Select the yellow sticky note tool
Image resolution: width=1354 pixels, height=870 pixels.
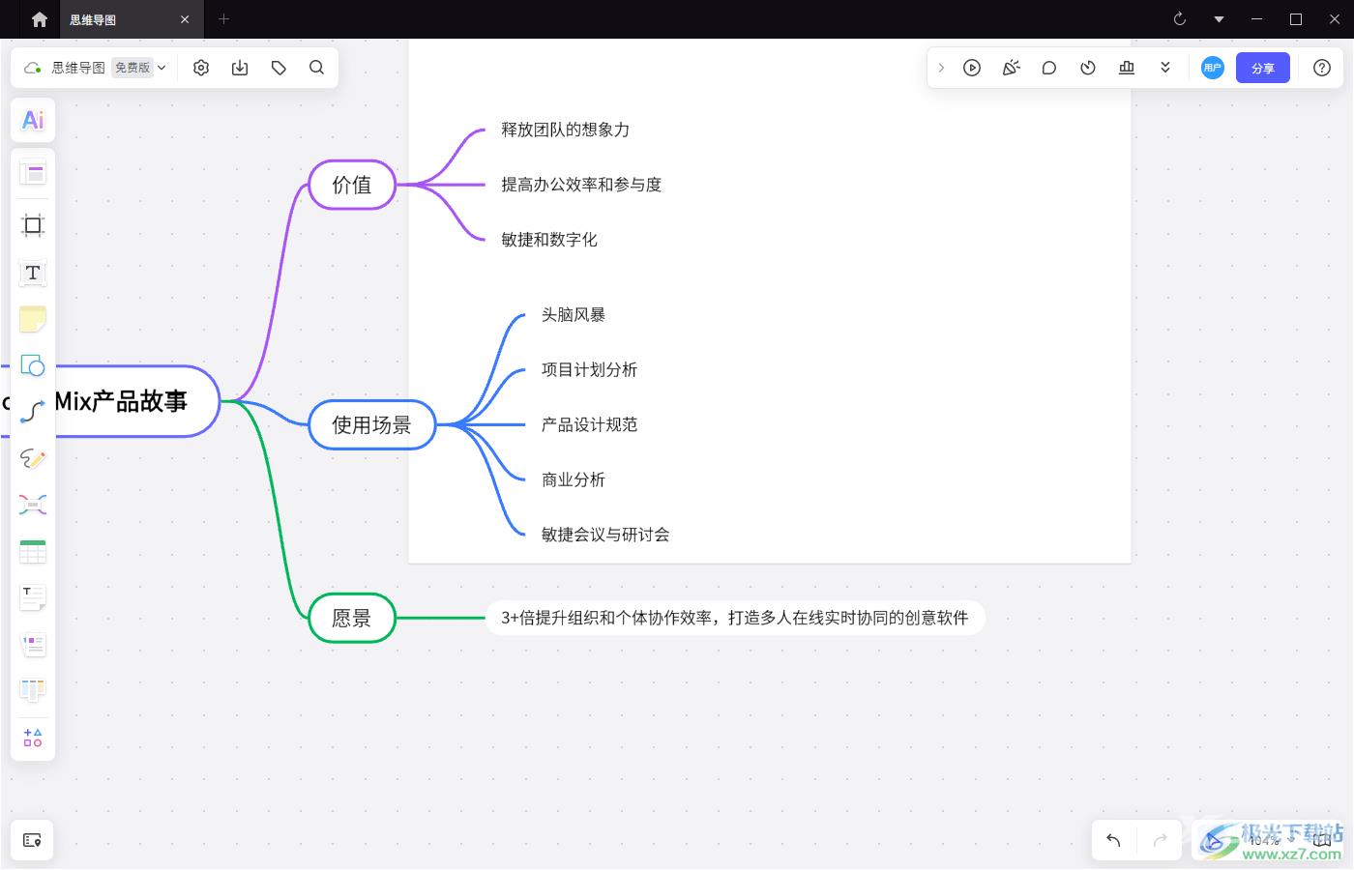pyautogui.click(x=33, y=319)
